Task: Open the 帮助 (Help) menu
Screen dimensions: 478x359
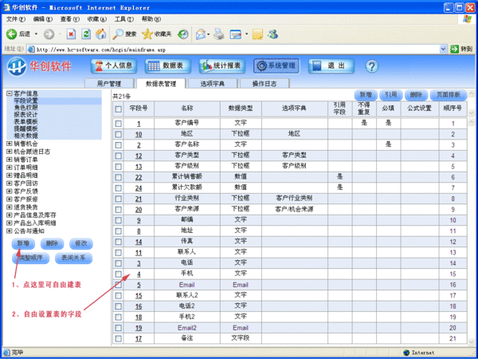Action: [151, 19]
